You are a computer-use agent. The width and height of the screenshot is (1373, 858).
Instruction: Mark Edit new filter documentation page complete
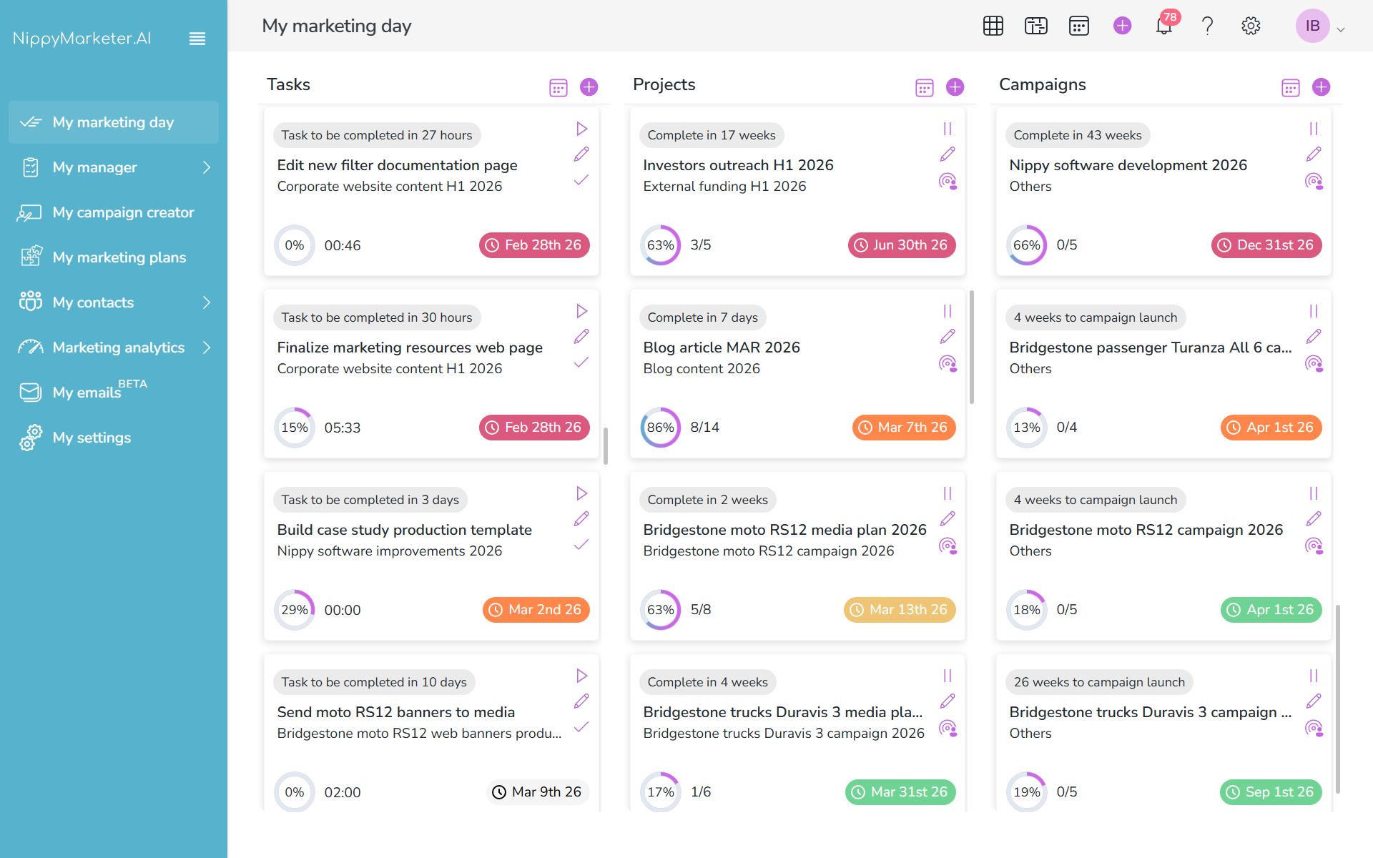[581, 179]
